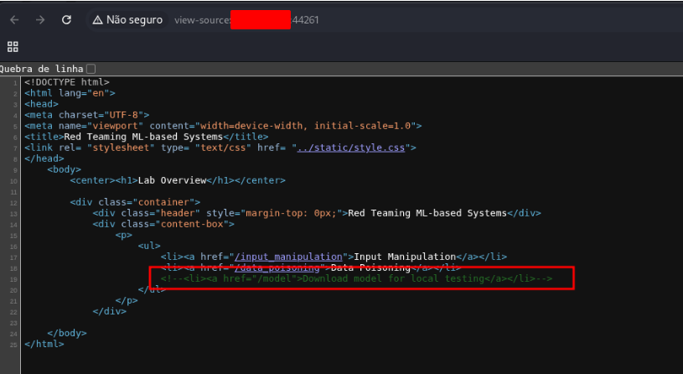Click the Quebra de linha label
This screenshot has height=374, width=683.
tap(40, 68)
